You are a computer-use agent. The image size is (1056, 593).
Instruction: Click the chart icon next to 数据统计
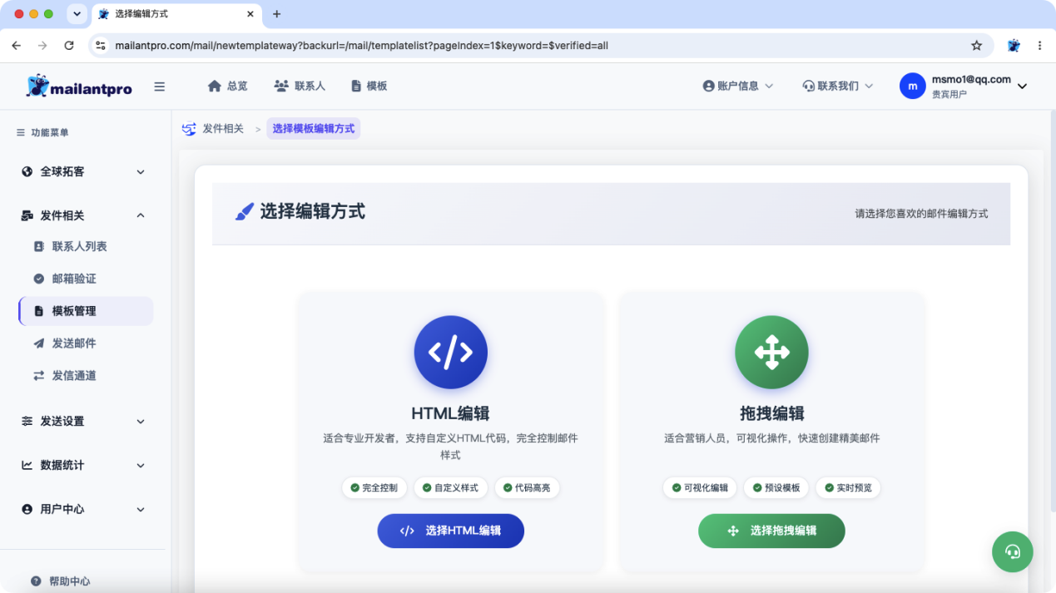pyautogui.click(x=27, y=466)
